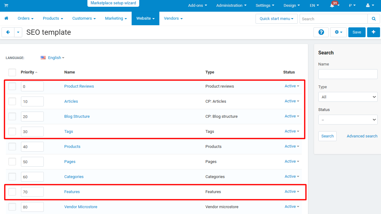Open the Tags template link
Screen dimensions: 381x214
(x=68, y=132)
